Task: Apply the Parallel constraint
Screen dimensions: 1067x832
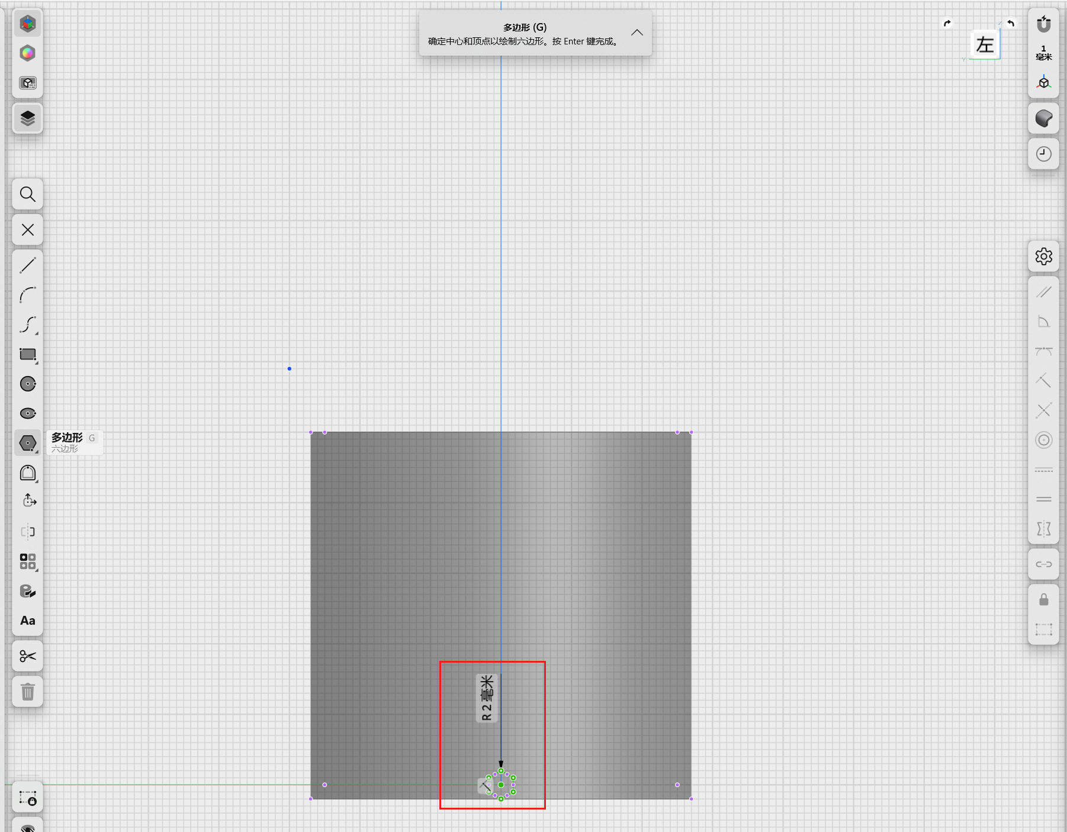Action: point(1044,292)
